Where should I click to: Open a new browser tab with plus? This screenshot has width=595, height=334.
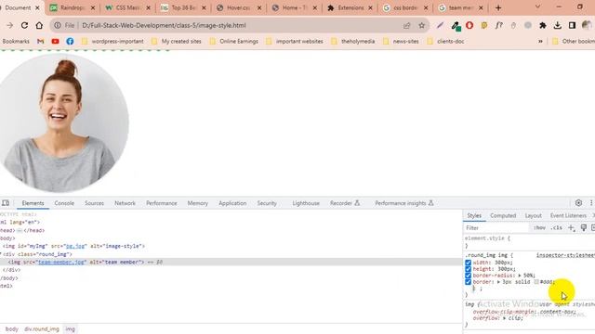click(x=498, y=7)
